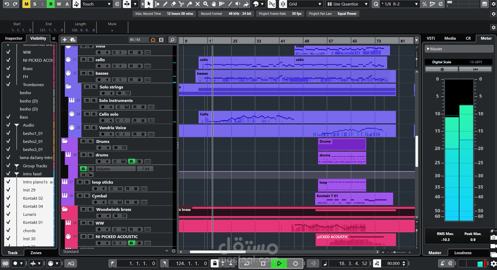Reset the meter peak hold button

475,69
